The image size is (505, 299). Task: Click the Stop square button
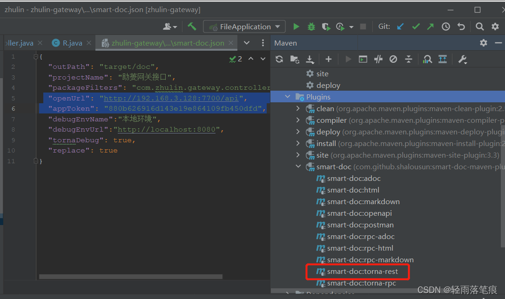pos(363,27)
